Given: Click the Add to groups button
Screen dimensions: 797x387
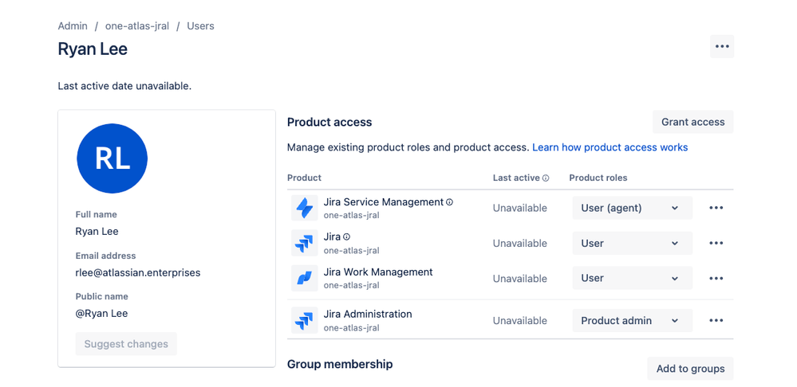Looking at the screenshot, I should click(x=690, y=369).
